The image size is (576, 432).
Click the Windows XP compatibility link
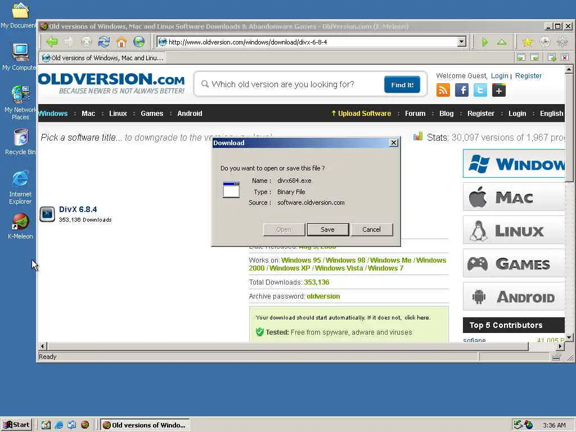[x=290, y=268]
